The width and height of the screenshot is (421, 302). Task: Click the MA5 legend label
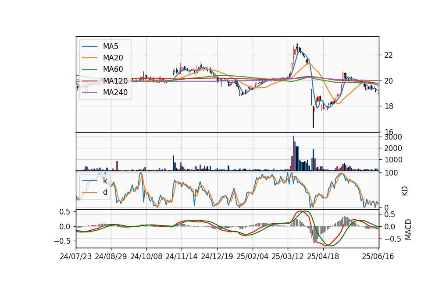point(111,46)
